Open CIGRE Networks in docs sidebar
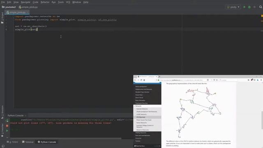 tap(141, 114)
